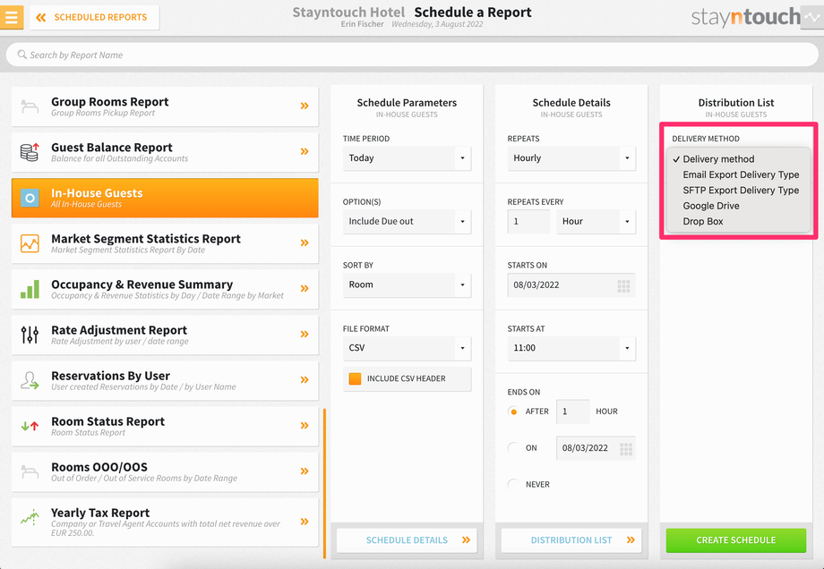Toggle the Include CSV Header checkbox
824x569 pixels.
pyautogui.click(x=355, y=378)
